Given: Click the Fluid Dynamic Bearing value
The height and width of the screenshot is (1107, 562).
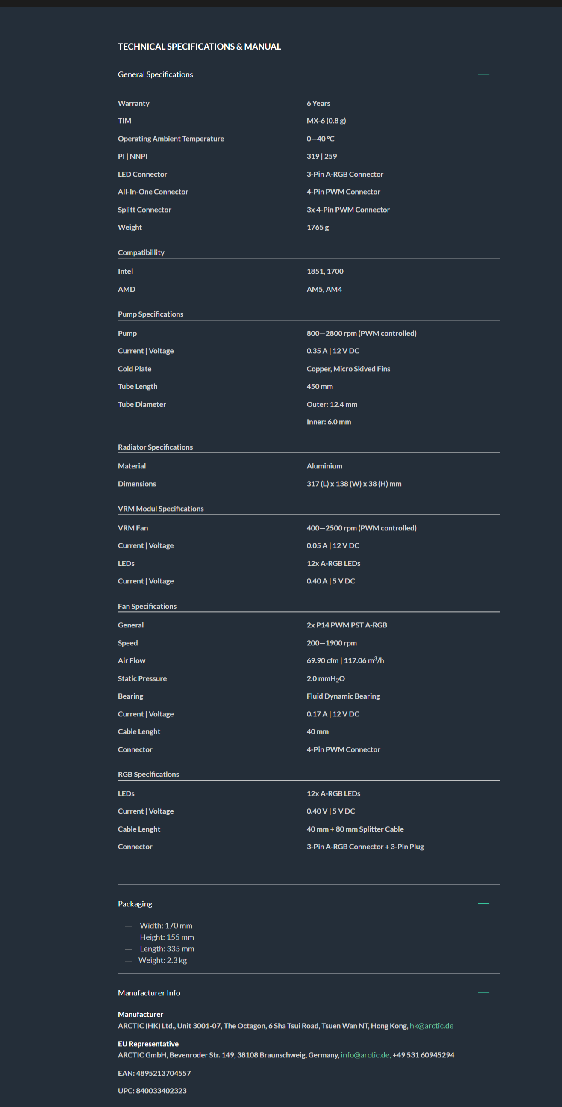Looking at the screenshot, I should (x=343, y=696).
